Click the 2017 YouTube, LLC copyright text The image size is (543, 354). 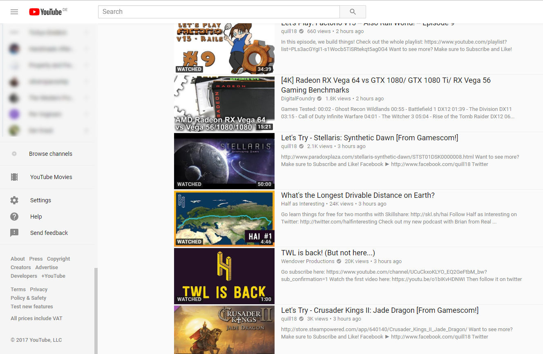pos(36,340)
